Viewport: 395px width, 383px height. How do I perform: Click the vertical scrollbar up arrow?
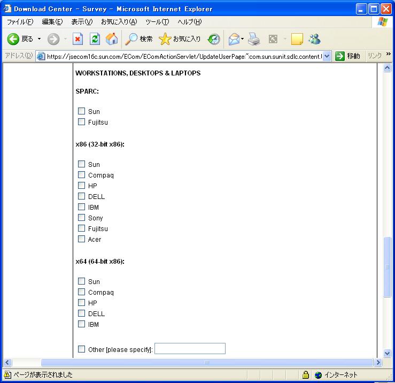(x=387, y=68)
